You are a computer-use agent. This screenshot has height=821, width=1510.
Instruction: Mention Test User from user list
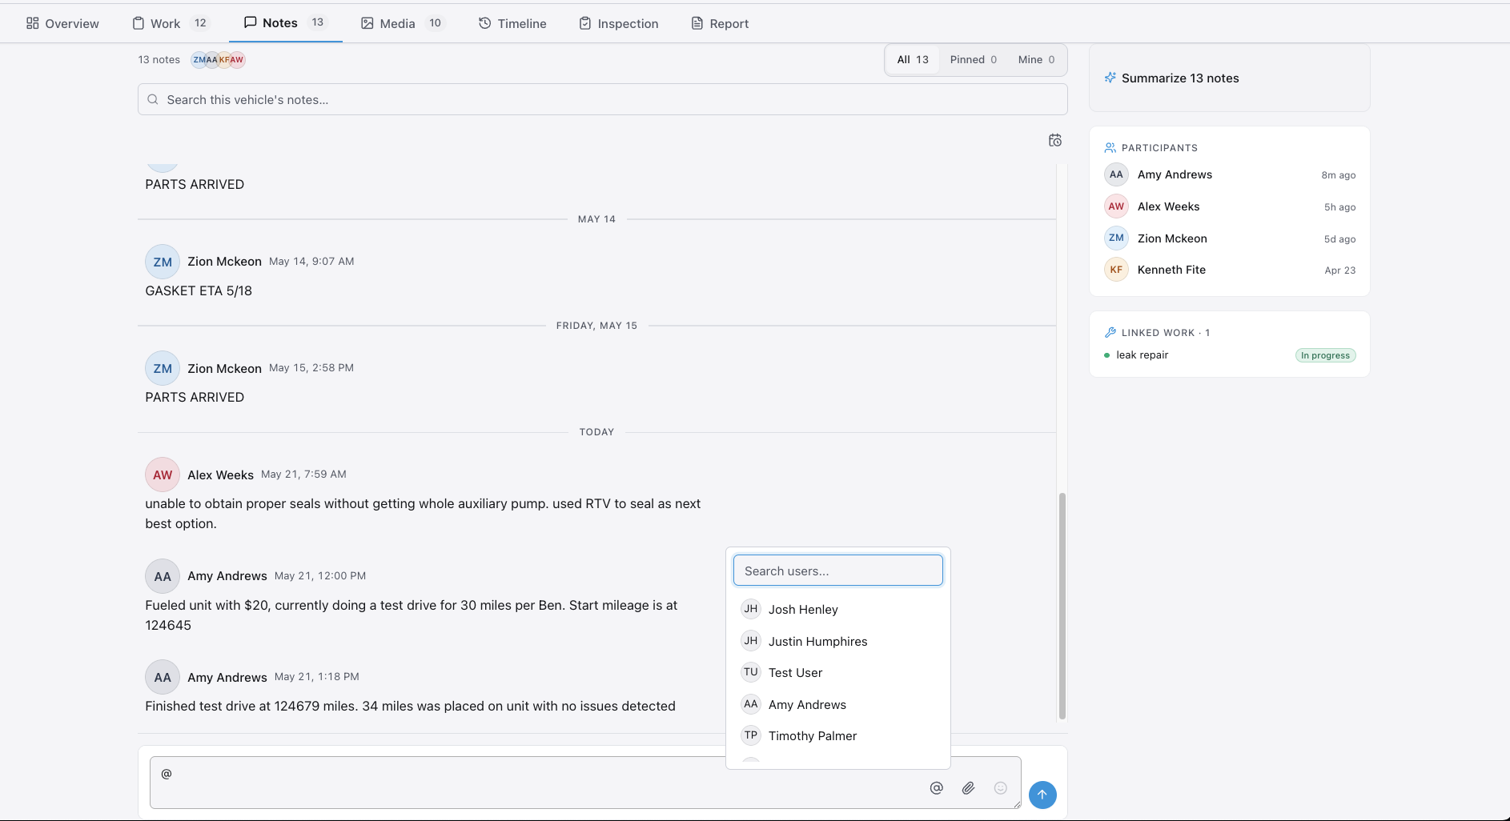pyautogui.click(x=838, y=672)
